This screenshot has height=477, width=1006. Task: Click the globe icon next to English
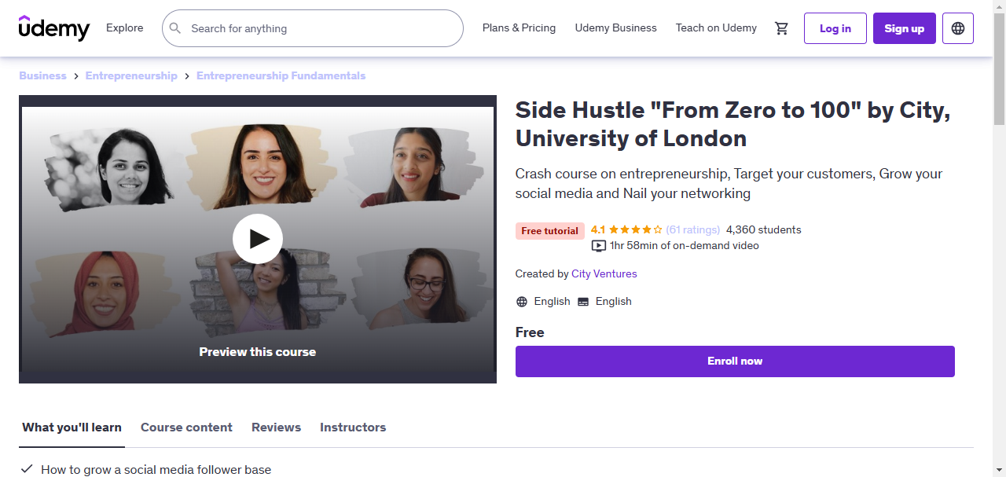pyautogui.click(x=522, y=301)
